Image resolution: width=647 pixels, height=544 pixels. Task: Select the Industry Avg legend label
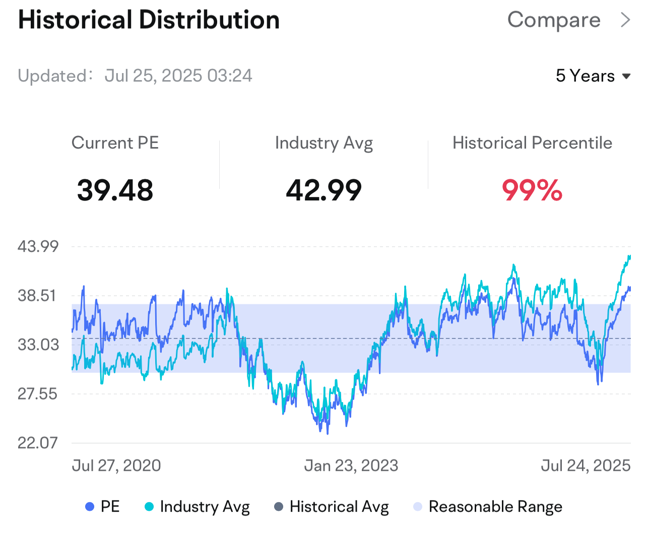205,507
